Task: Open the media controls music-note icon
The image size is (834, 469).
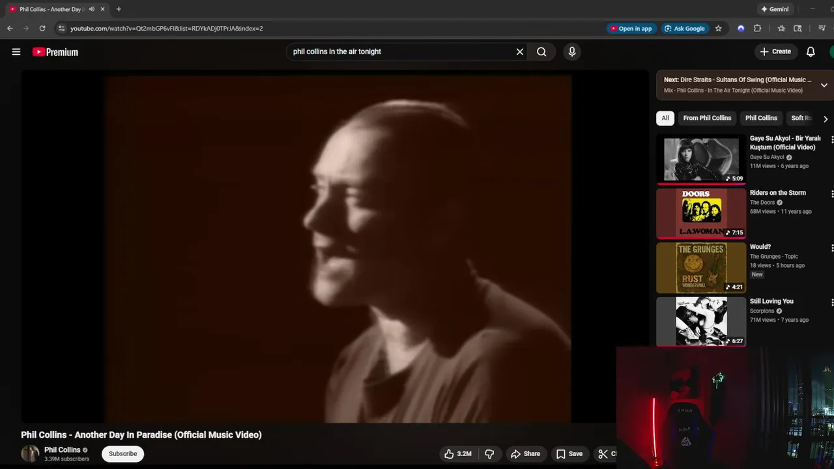Action: [822, 28]
